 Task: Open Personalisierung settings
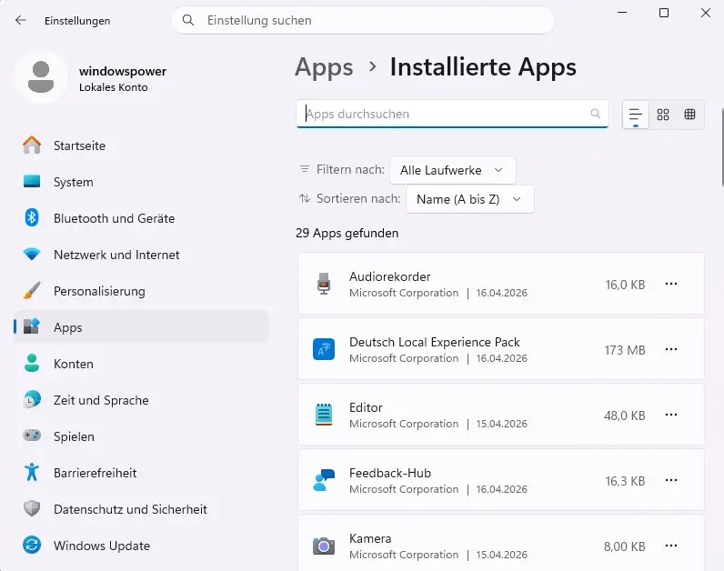click(141, 291)
